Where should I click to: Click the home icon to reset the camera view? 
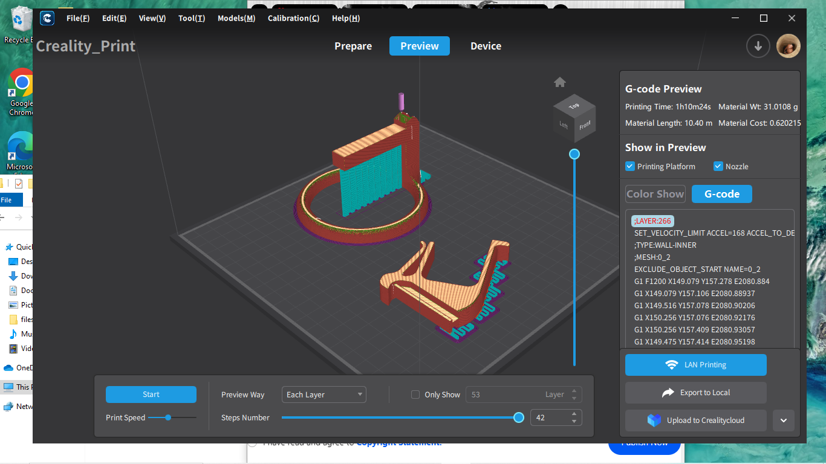click(x=559, y=82)
